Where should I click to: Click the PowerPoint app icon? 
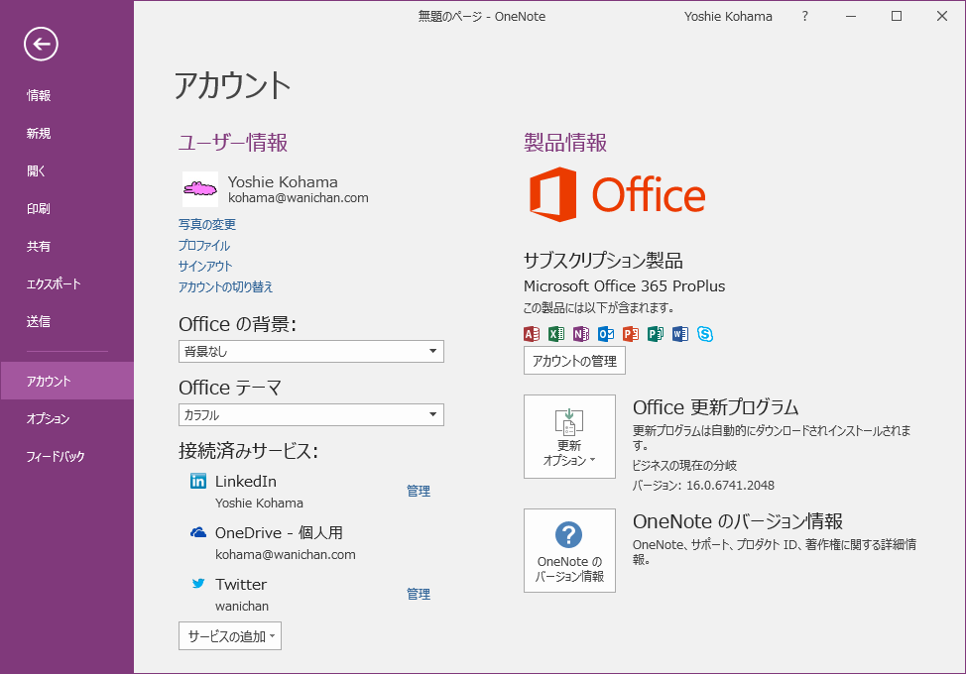pos(630,334)
